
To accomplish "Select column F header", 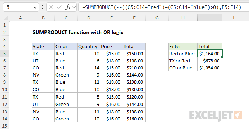I will point(134,18).
